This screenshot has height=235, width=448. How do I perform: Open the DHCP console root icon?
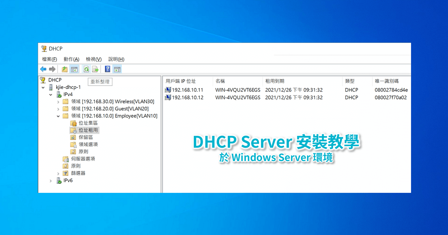(42, 80)
